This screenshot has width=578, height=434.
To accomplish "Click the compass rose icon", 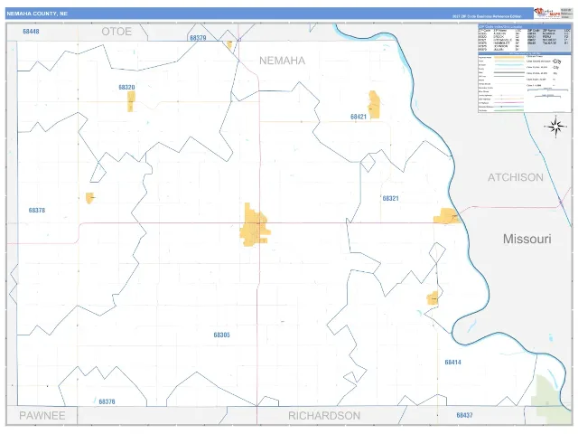I will pos(556,127).
